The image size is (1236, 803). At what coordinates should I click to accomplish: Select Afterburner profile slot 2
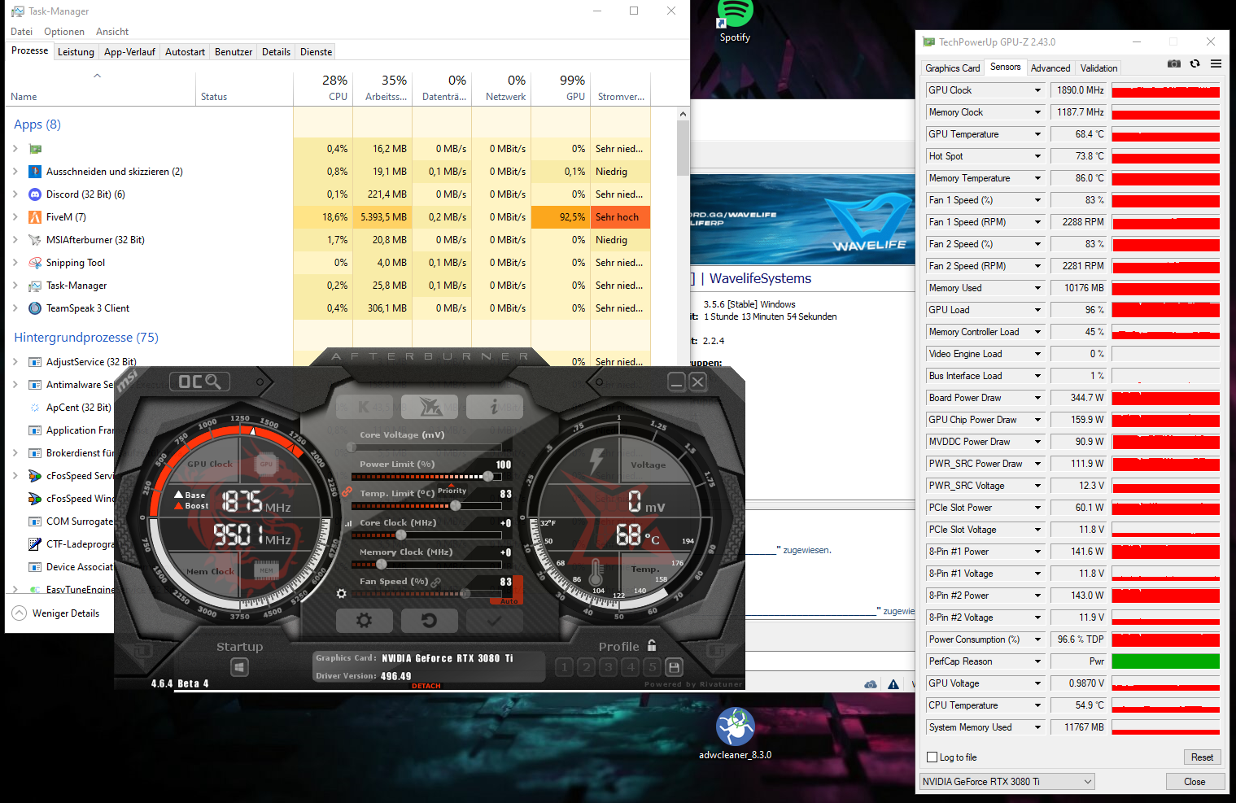(x=586, y=667)
